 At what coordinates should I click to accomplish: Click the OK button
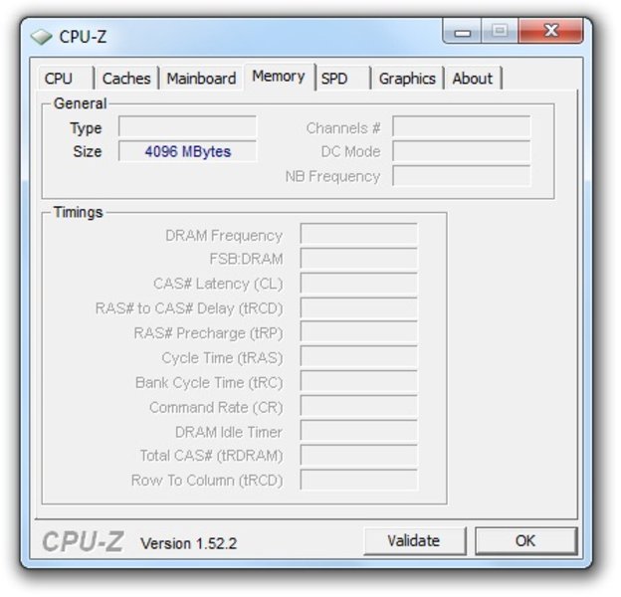(525, 541)
